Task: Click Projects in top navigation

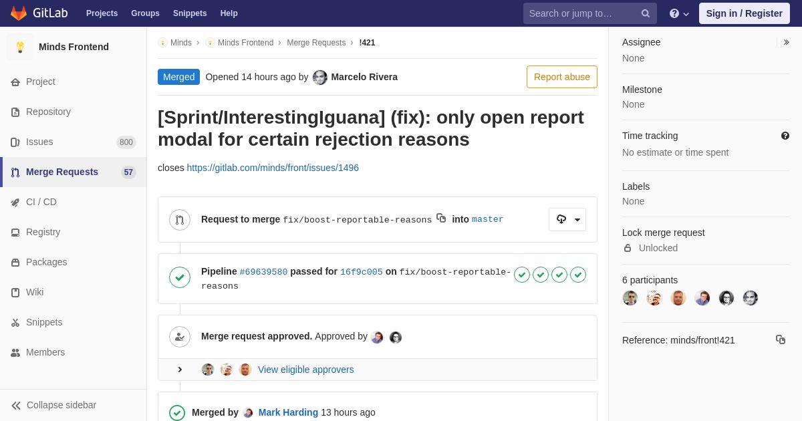Action: point(102,13)
